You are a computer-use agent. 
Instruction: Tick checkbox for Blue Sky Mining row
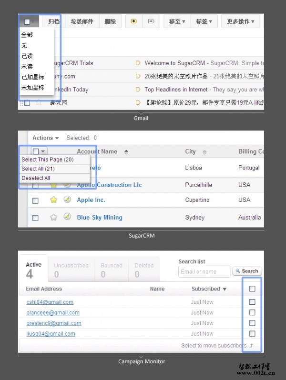35,218
